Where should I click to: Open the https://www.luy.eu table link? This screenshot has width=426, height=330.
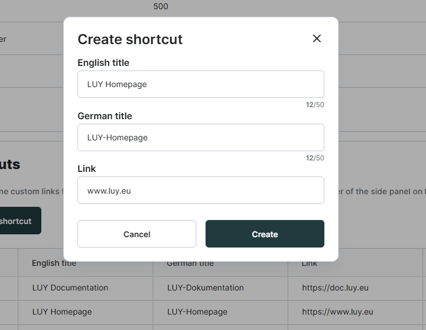[x=338, y=312]
